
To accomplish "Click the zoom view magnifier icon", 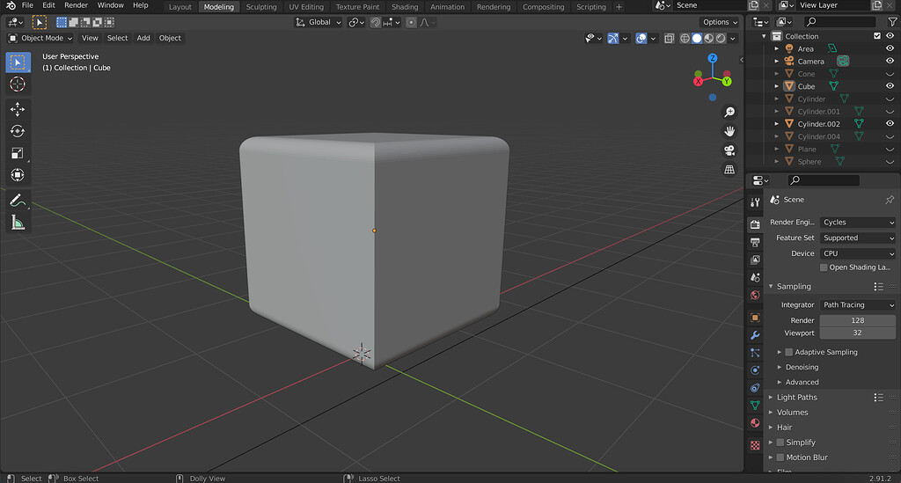I will [x=729, y=112].
